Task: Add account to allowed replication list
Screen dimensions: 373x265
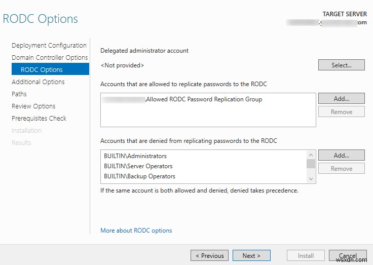Action: [x=342, y=98]
